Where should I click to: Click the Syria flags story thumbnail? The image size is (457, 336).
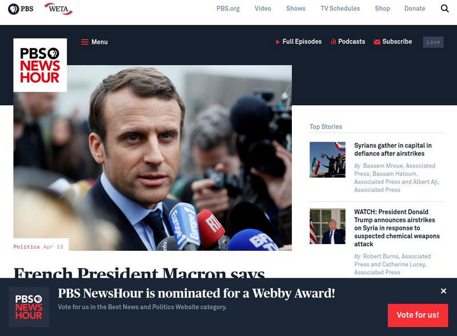[x=327, y=159]
